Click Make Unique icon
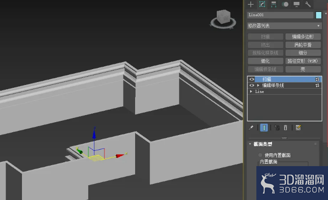Image resolution: width=328 pixels, height=200 pixels. click(x=277, y=127)
